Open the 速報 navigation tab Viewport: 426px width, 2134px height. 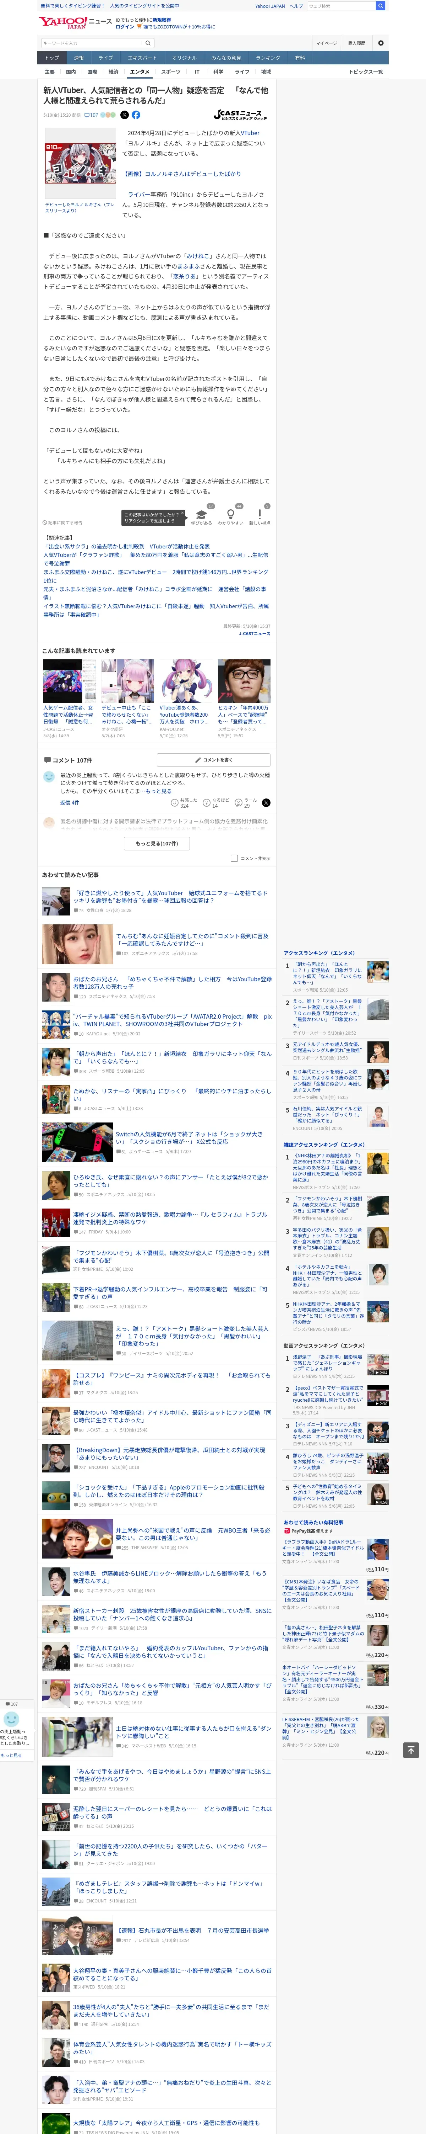tap(78, 58)
